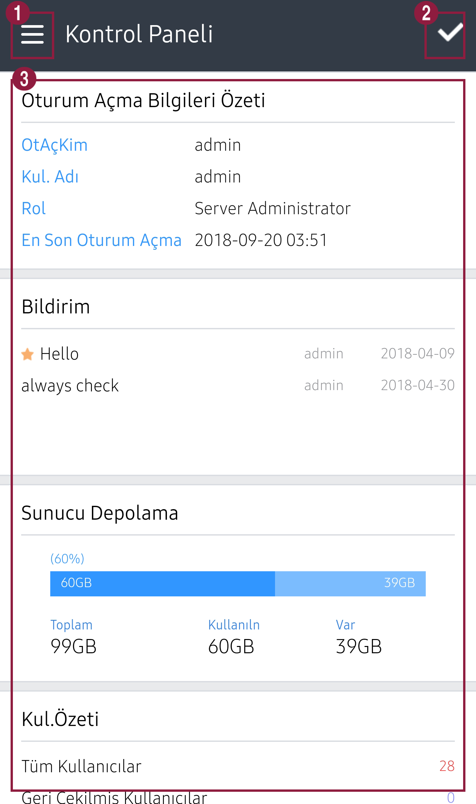Click the red 28 user count
This screenshot has width=476, height=804.
447,766
